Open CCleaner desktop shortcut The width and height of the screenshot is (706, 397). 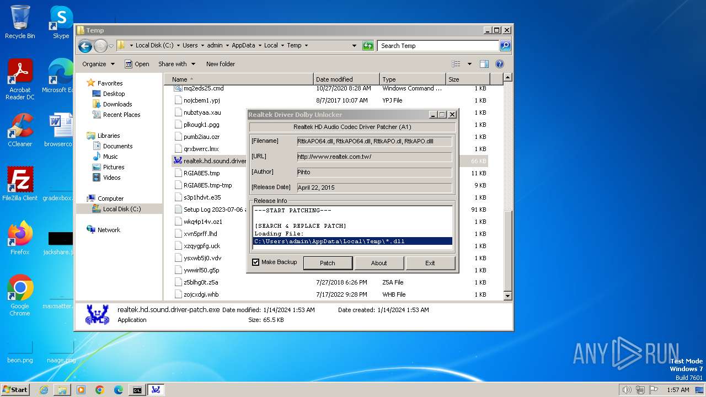coord(20,130)
